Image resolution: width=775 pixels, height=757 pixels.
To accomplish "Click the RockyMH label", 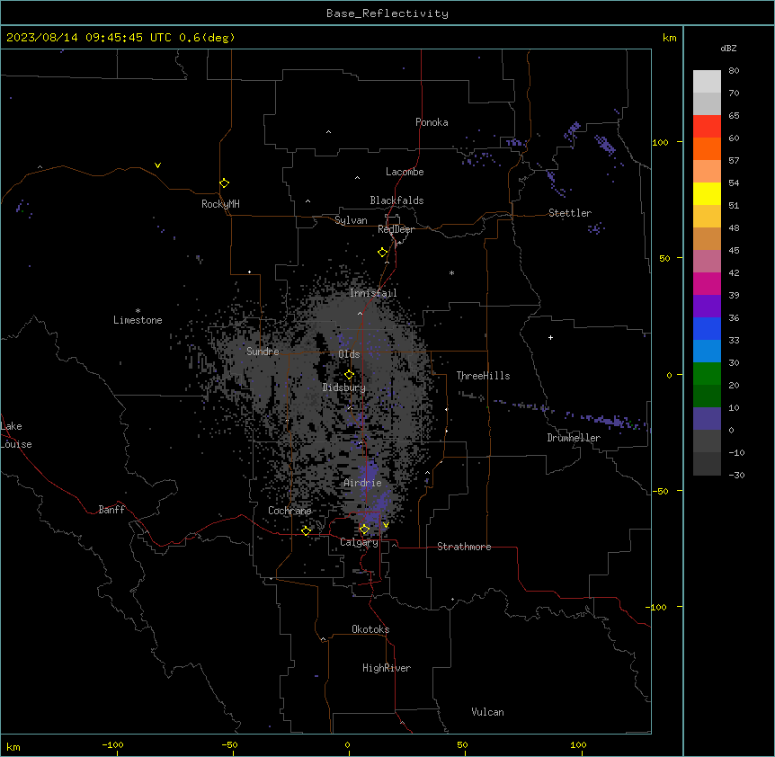I will [220, 204].
